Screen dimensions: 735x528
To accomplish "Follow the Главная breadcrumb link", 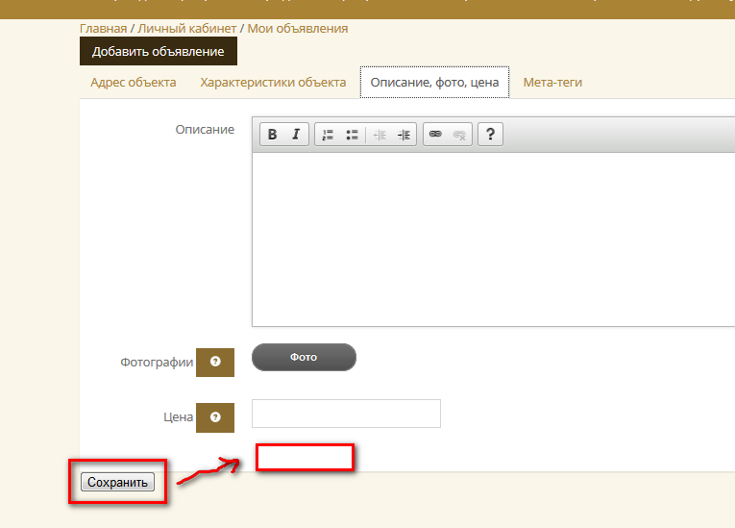I will (103, 29).
